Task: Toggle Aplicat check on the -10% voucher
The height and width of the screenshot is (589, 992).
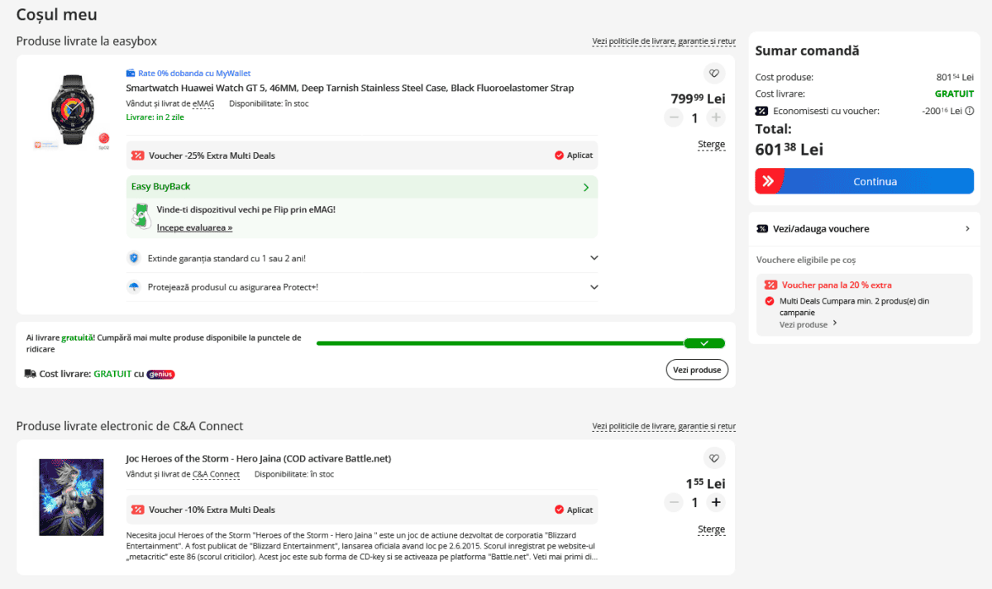Action: [560, 510]
